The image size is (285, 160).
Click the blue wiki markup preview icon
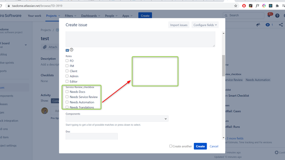pos(67,50)
